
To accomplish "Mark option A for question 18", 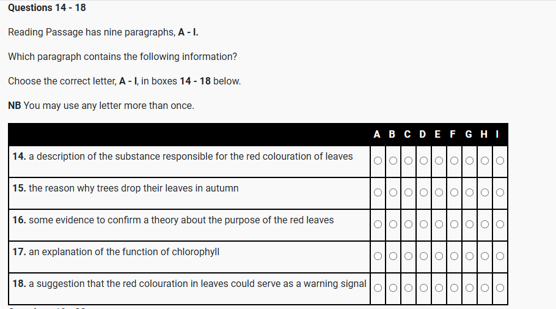I will (378, 288).
